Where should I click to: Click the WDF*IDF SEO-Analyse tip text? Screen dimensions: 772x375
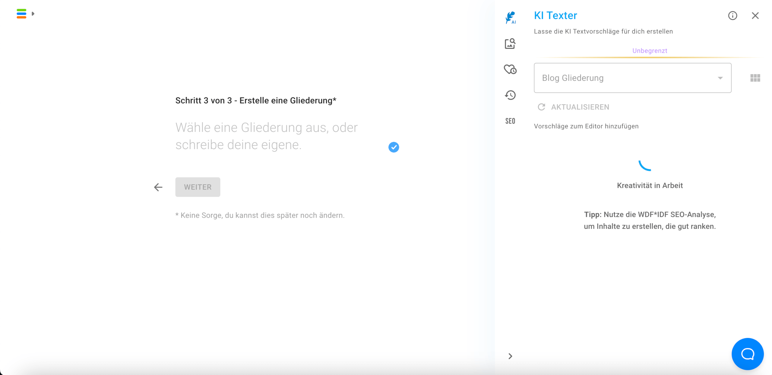pos(650,220)
